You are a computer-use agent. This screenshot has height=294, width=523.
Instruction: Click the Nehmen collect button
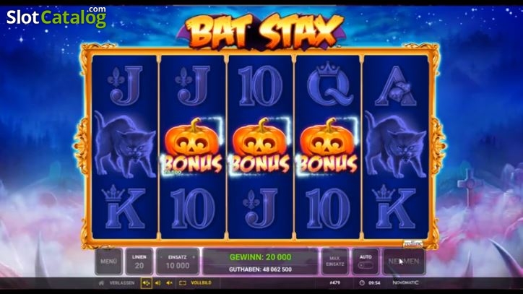point(404,261)
